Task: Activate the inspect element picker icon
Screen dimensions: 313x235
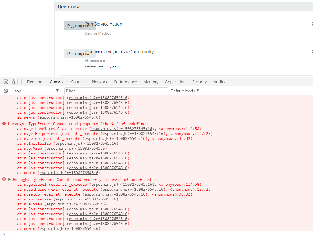Action: click(x=6, y=82)
